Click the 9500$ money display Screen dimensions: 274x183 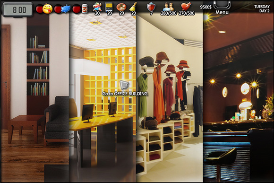pos(205,7)
